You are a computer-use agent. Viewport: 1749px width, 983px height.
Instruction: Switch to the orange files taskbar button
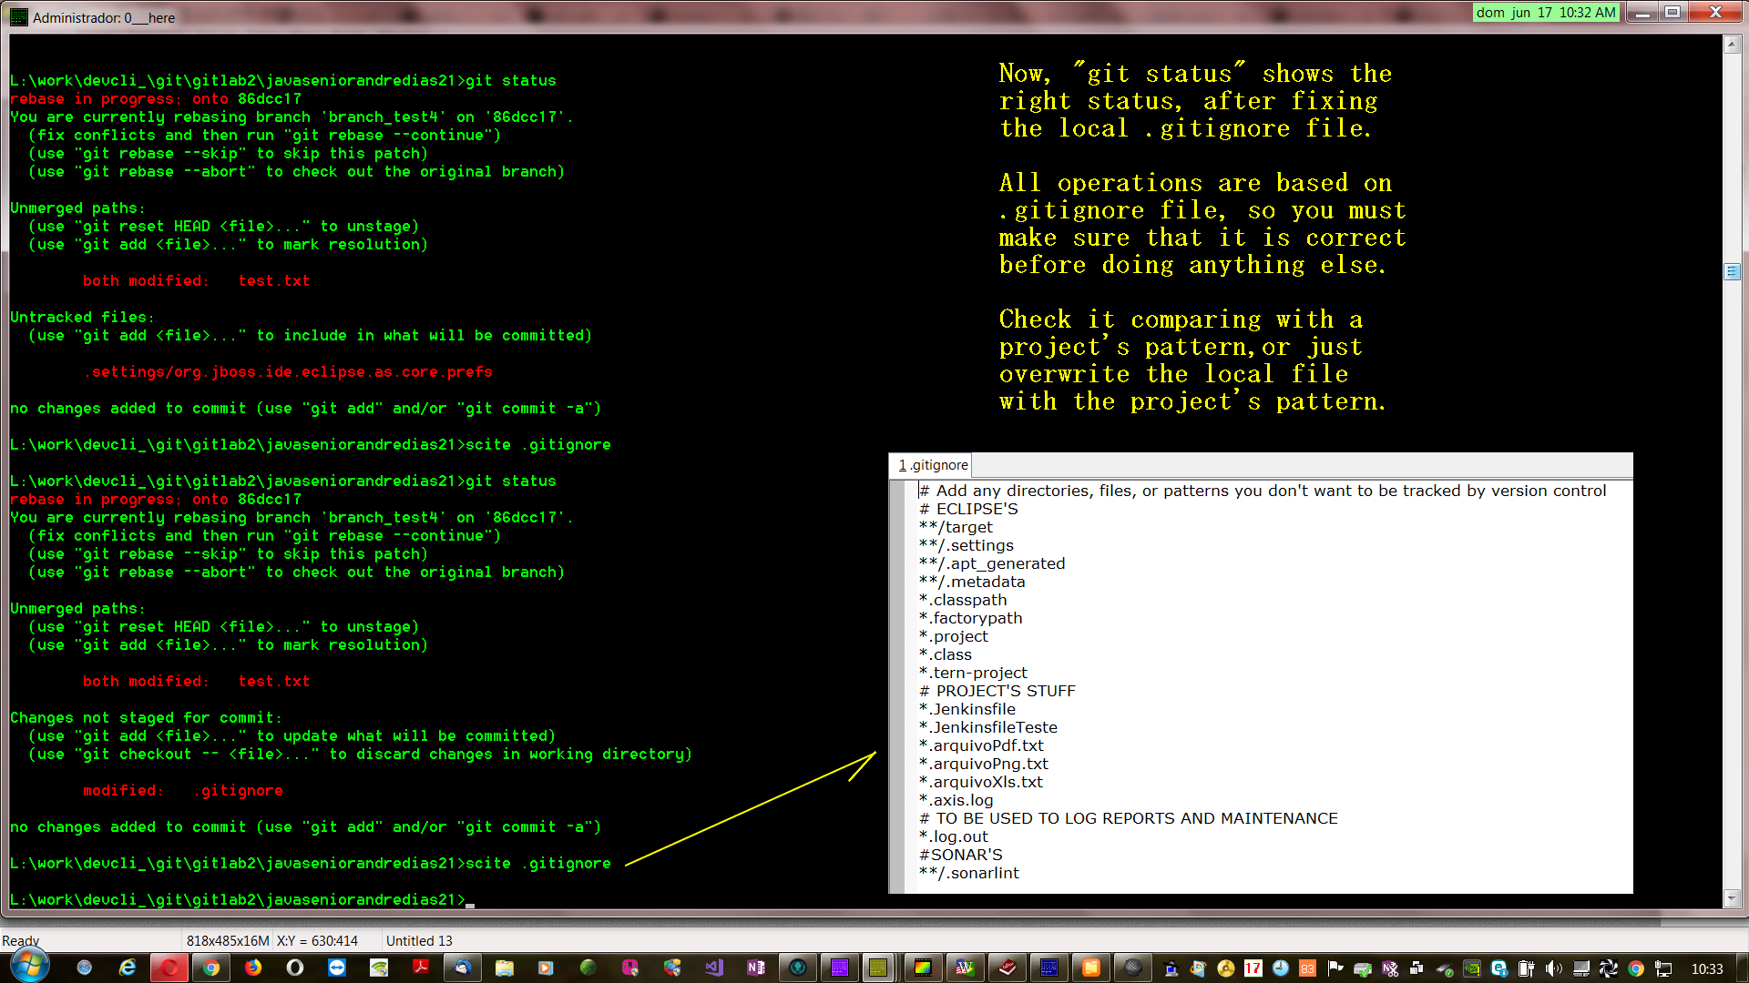click(x=1090, y=968)
